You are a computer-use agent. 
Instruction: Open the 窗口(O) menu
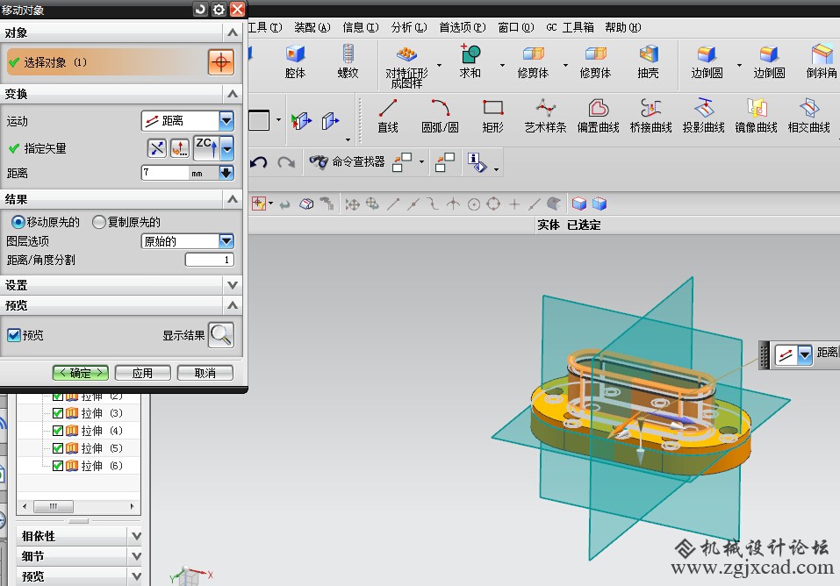(516, 27)
